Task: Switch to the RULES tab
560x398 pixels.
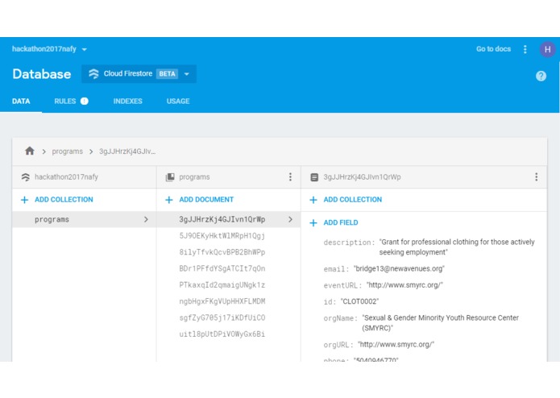Action: pos(65,102)
